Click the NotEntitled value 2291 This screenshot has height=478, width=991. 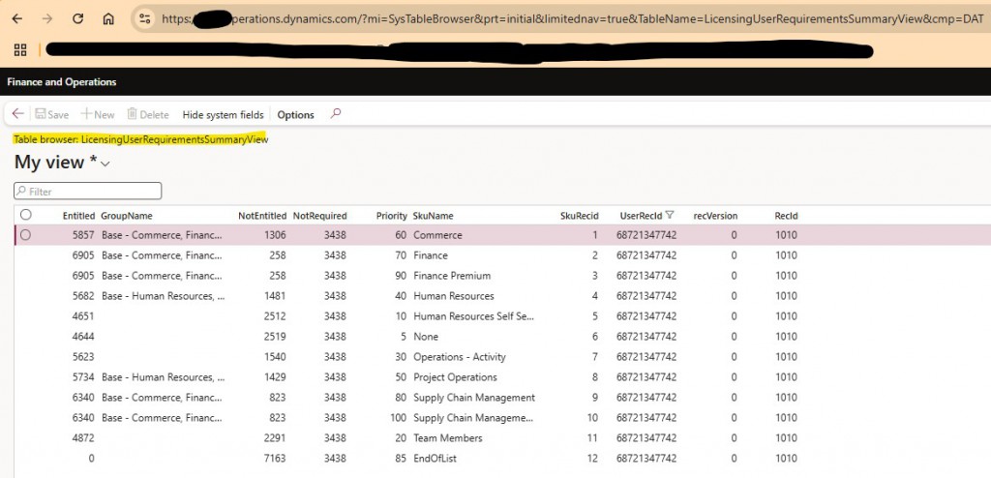click(x=275, y=437)
